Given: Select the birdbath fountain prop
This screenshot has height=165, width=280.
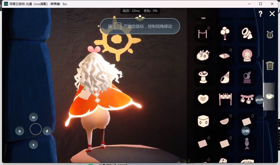Looking at the screenshot, I should [x=203, y=77].
